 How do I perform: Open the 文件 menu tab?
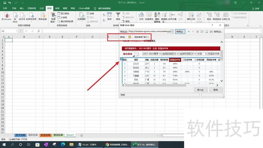point(5,8)
